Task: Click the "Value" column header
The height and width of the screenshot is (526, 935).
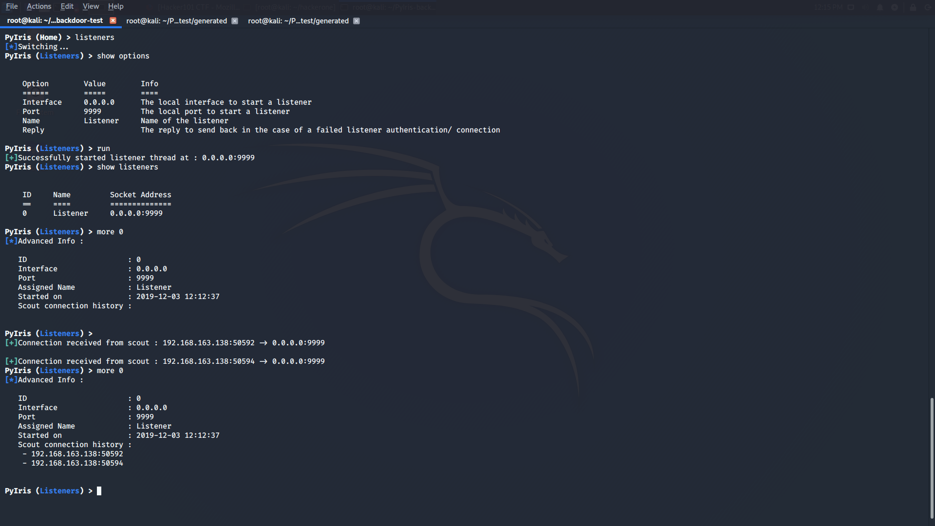Action: pos(94,84)
